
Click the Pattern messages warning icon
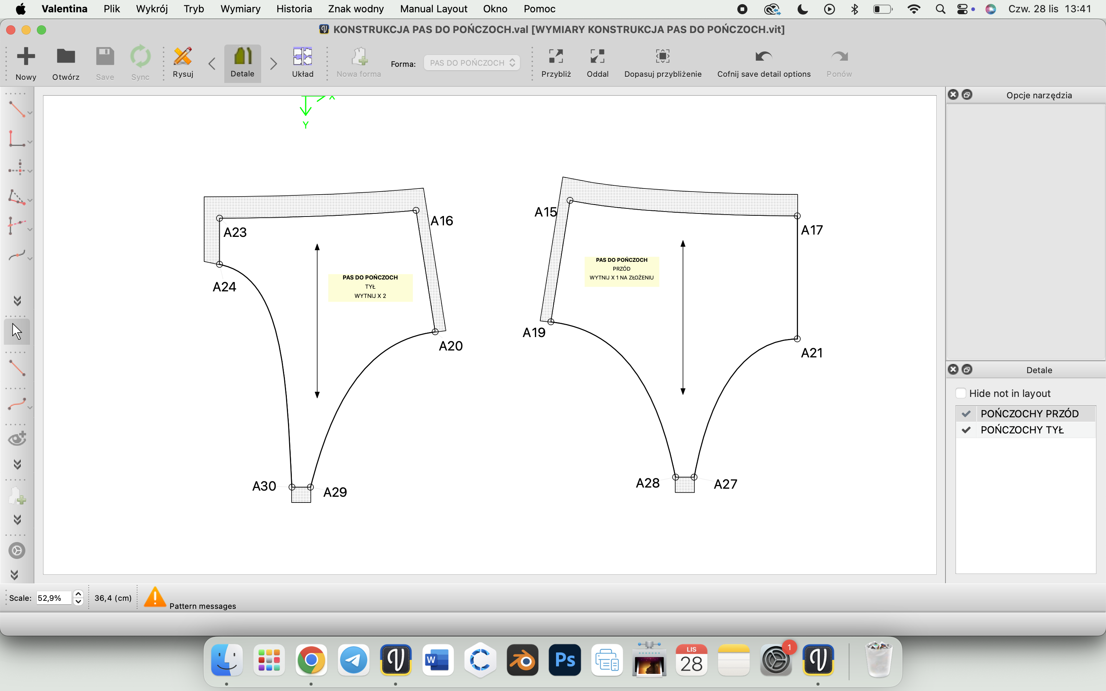click(155, 597)
